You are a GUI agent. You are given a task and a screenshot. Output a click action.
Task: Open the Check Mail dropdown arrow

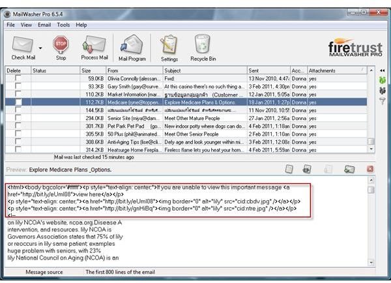coord(40,48)
